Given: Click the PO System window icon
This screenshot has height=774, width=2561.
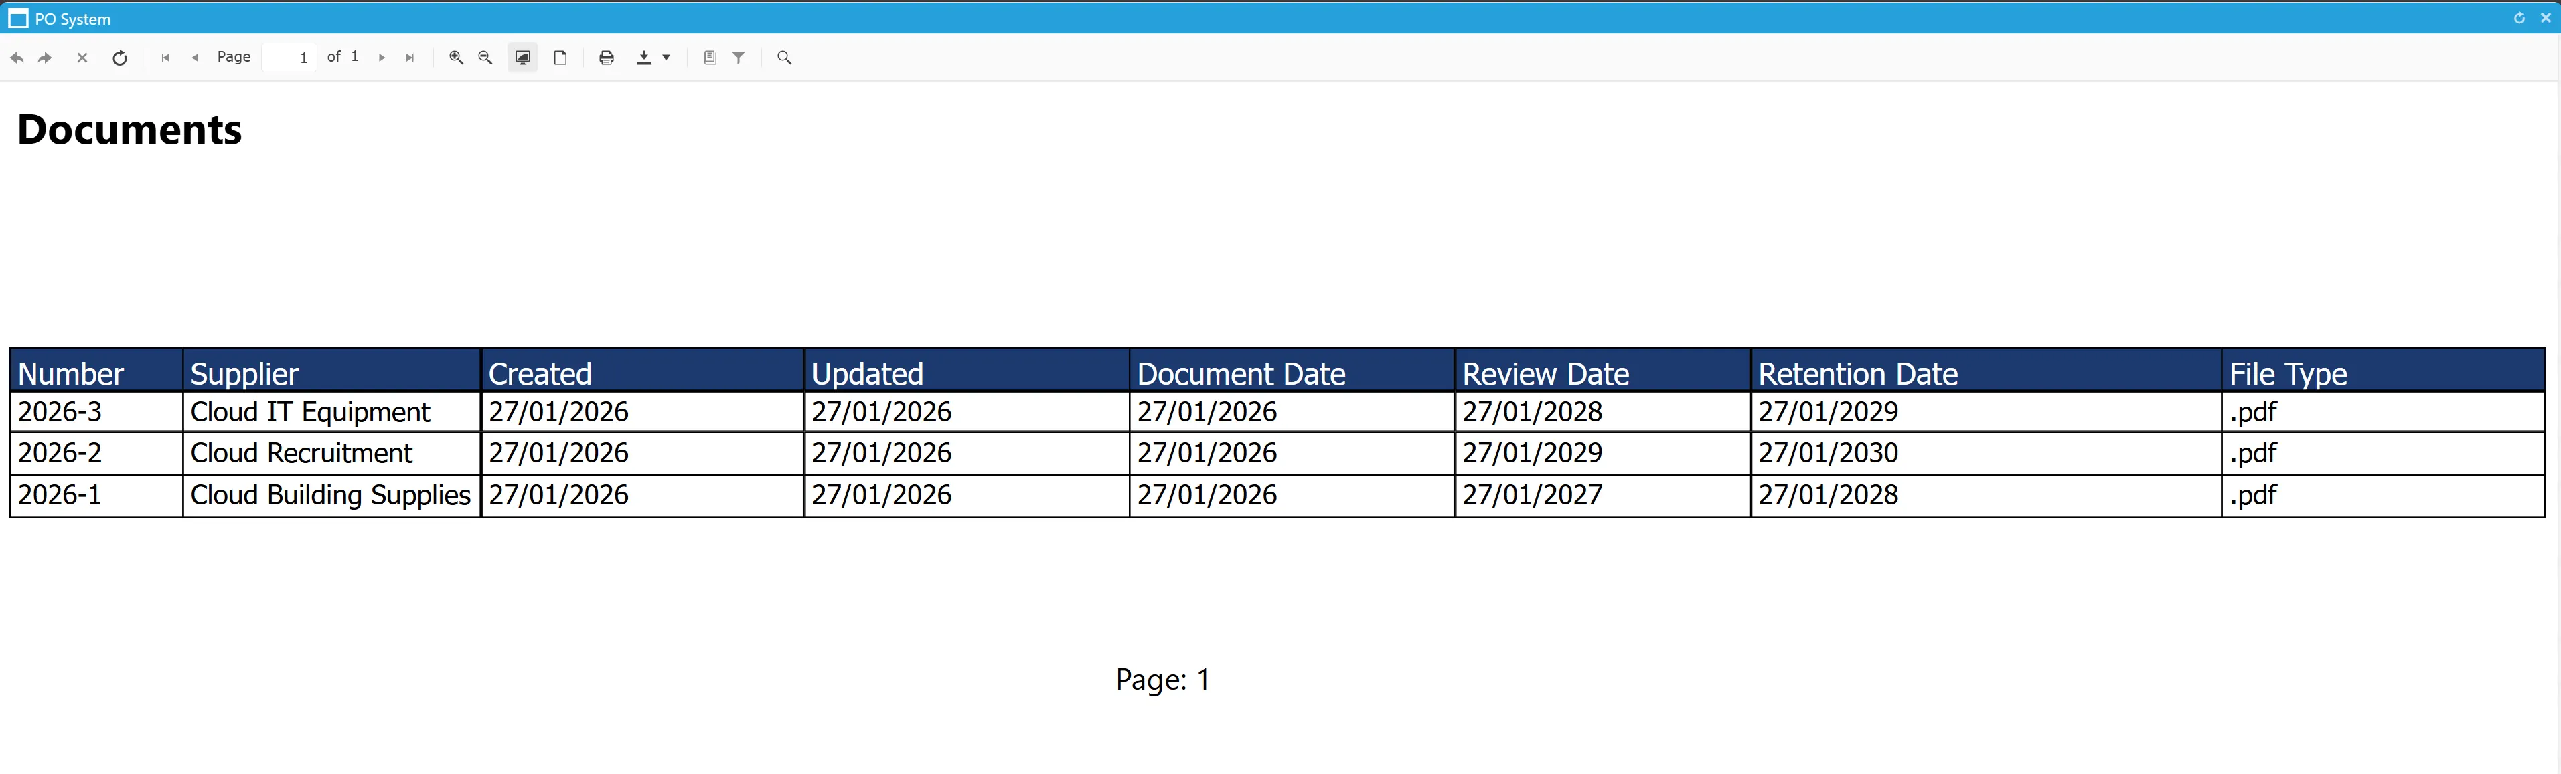Looking at the screenshot, I should click(18, 19).
